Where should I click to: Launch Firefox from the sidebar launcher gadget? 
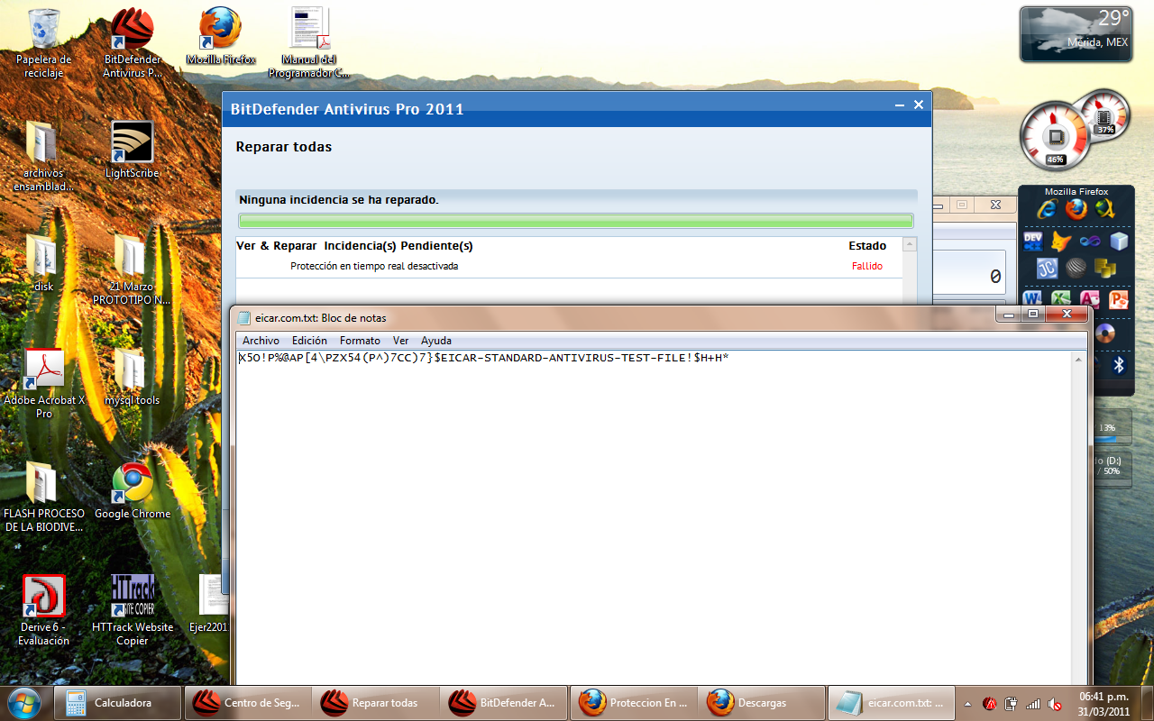coord(1076,209)
